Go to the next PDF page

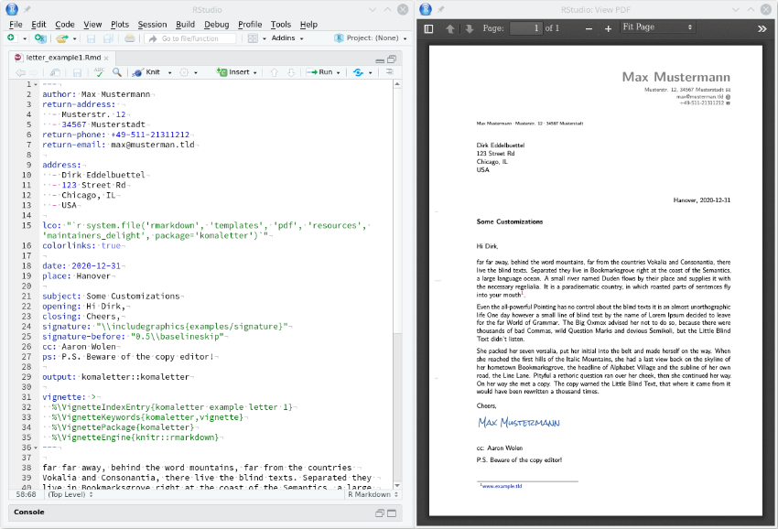coord(470,28)
